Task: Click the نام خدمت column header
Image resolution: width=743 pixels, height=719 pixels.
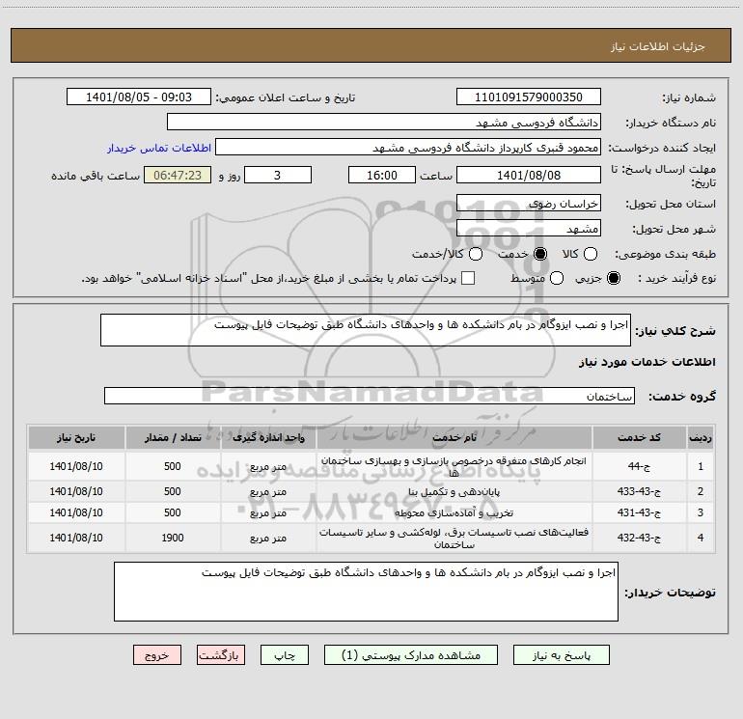Action: coord(454,437)
